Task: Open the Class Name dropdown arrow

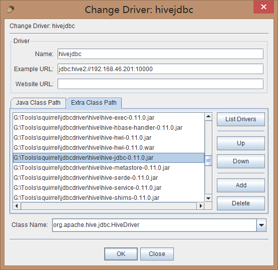Action: (261, 225)
